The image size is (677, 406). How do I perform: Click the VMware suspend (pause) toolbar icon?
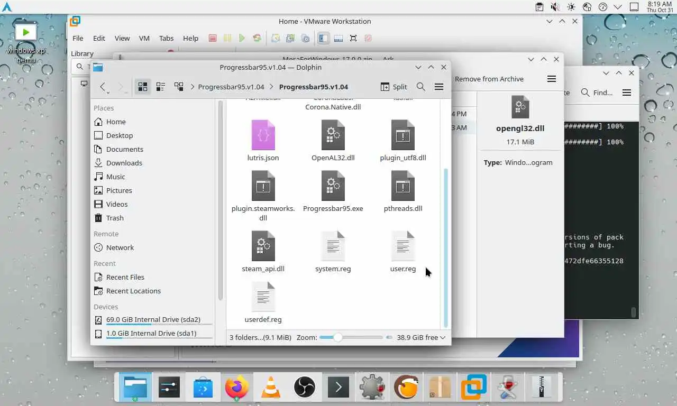click(227, 38)
